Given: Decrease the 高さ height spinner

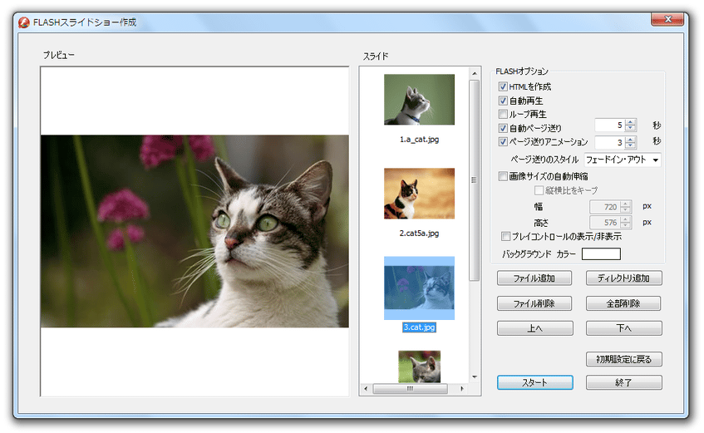Looking at the screenshot, I should pos(625,225).
